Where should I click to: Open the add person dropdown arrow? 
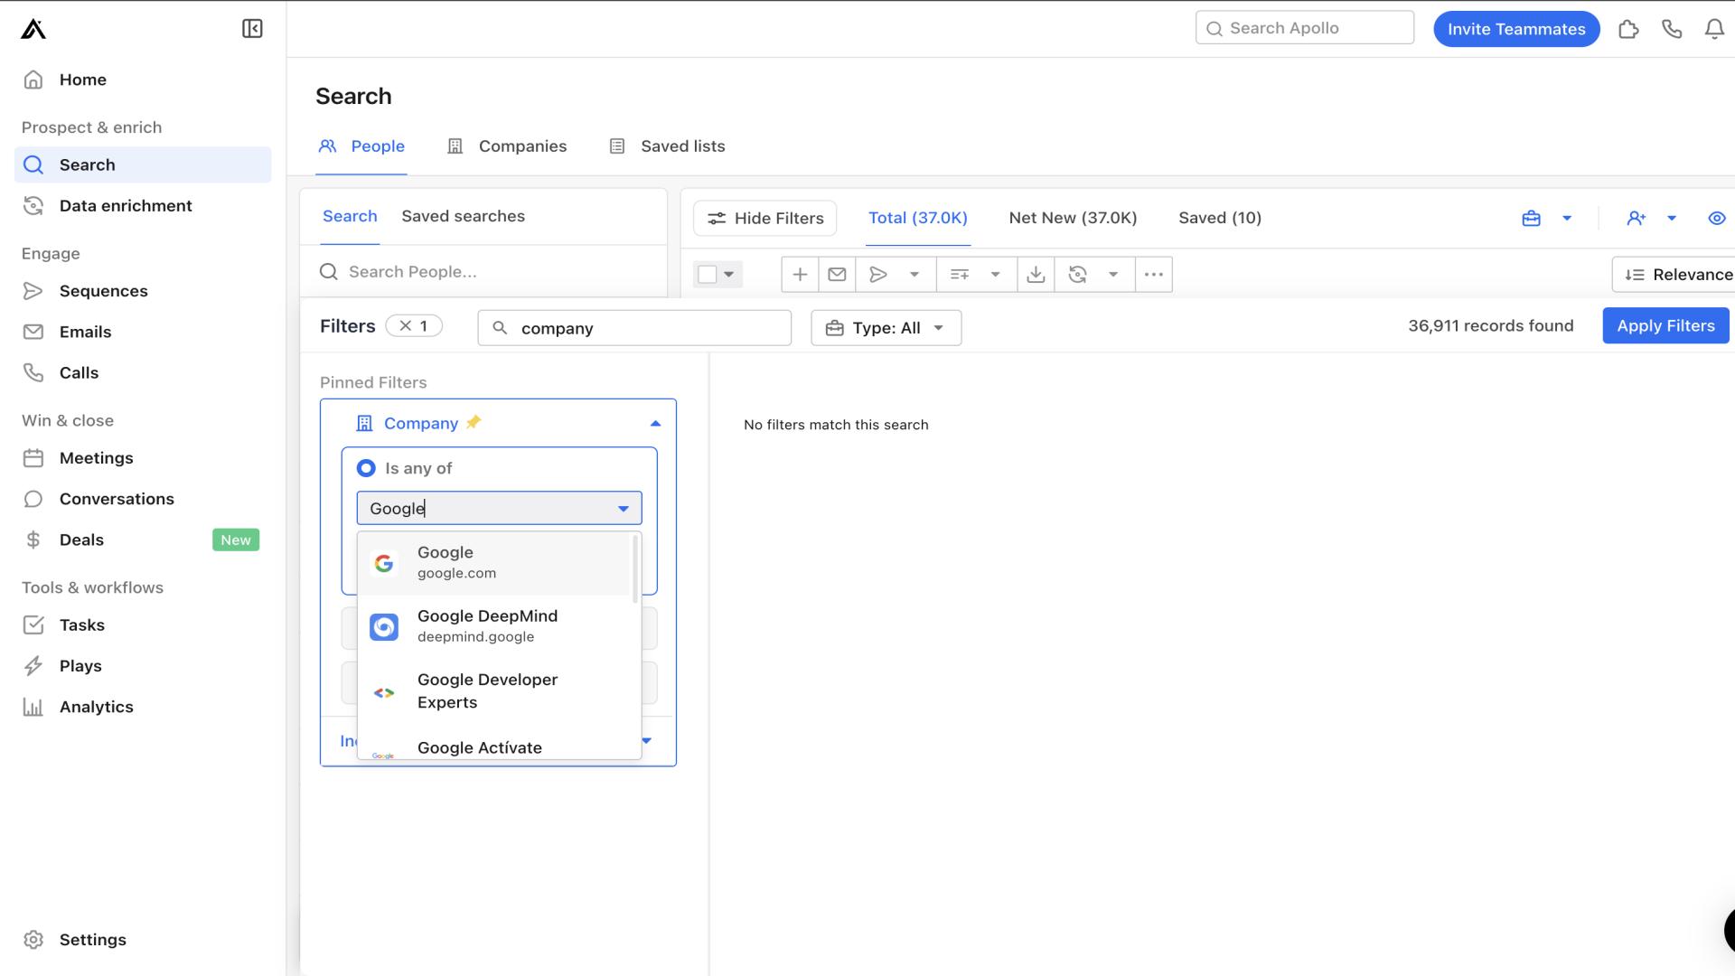pos(1672,219)
